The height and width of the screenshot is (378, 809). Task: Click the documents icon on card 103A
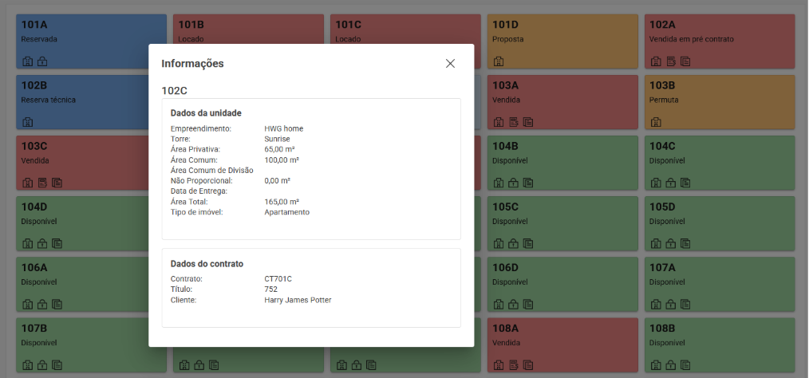pyautogui.click(x=528, y=122)
